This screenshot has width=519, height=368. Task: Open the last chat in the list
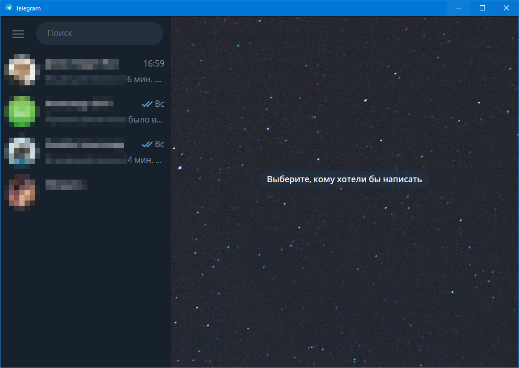[x=86, y=192]
